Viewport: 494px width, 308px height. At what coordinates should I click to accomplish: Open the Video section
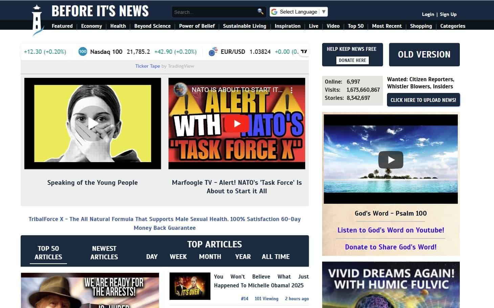click(333, 26)
